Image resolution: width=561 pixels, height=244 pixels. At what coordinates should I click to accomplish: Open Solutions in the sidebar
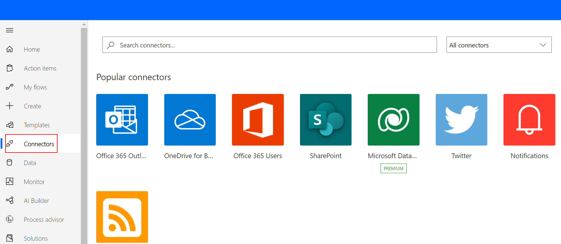(36, 239)
